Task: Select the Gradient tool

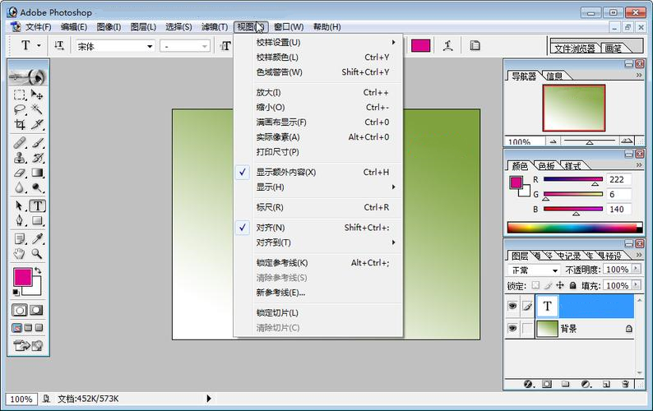Action: 37,173
